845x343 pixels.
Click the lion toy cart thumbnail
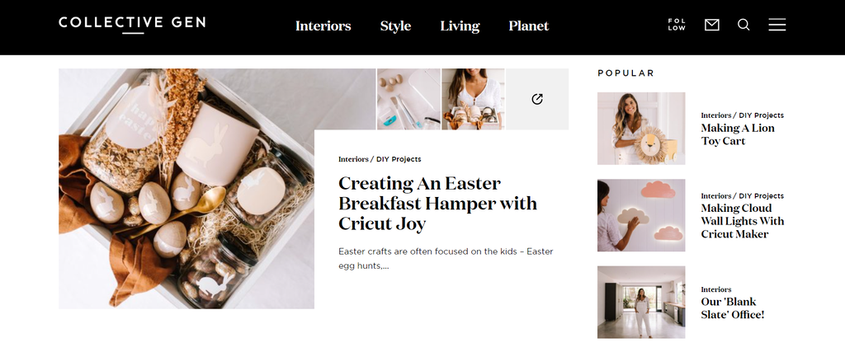tap(641, 129)
